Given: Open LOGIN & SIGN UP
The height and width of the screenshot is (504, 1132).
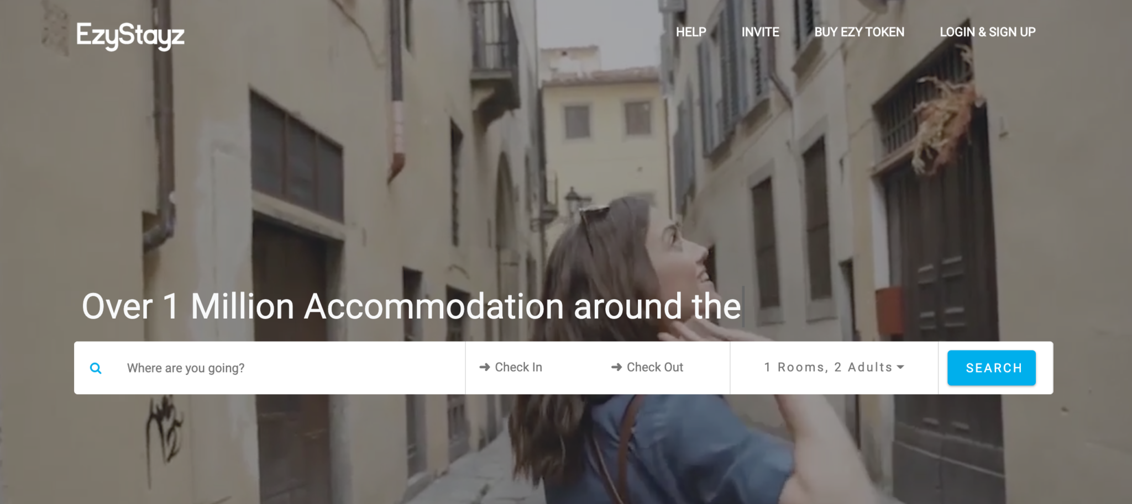Looking at the screenshot, I should 987,32.
